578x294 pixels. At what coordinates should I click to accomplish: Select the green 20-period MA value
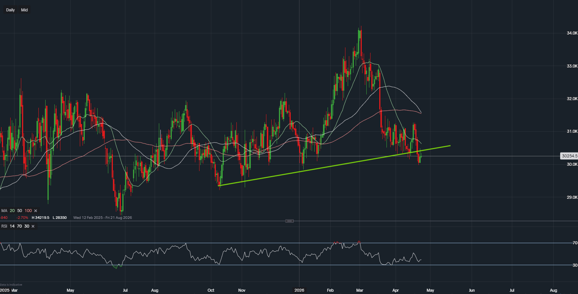point(13,211)
